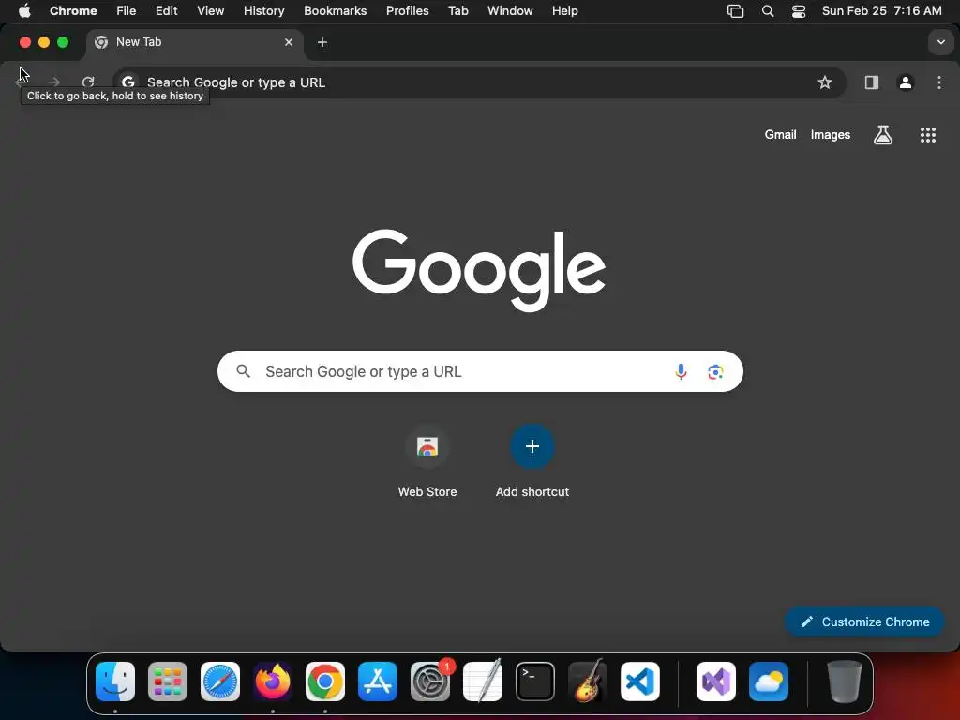Click the Stage Manager menu bar icon
Screen dimensions: 960x720
(735, 10)
